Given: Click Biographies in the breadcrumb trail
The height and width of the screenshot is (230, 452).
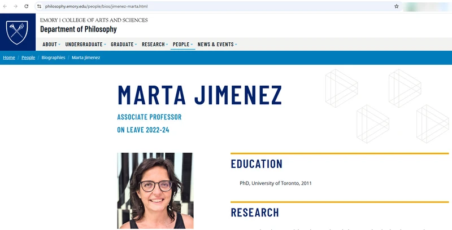Looking at the screenshot, I should [x=53, y=57].
